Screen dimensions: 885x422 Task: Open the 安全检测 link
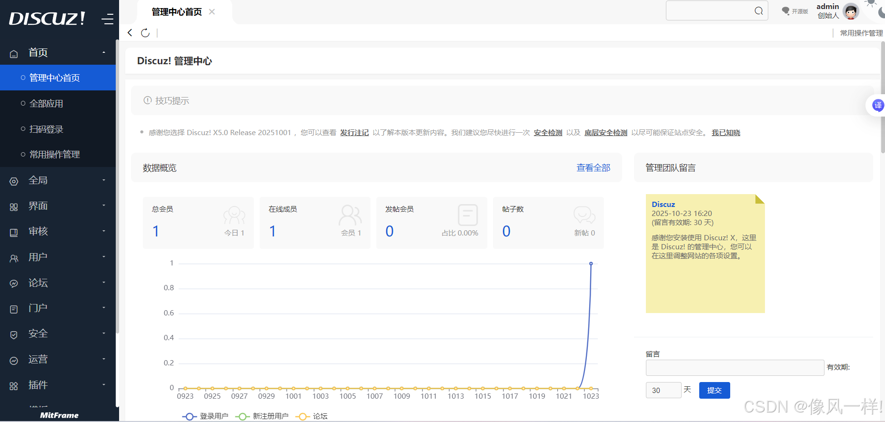pyautogui.click(x=548, y=133)
